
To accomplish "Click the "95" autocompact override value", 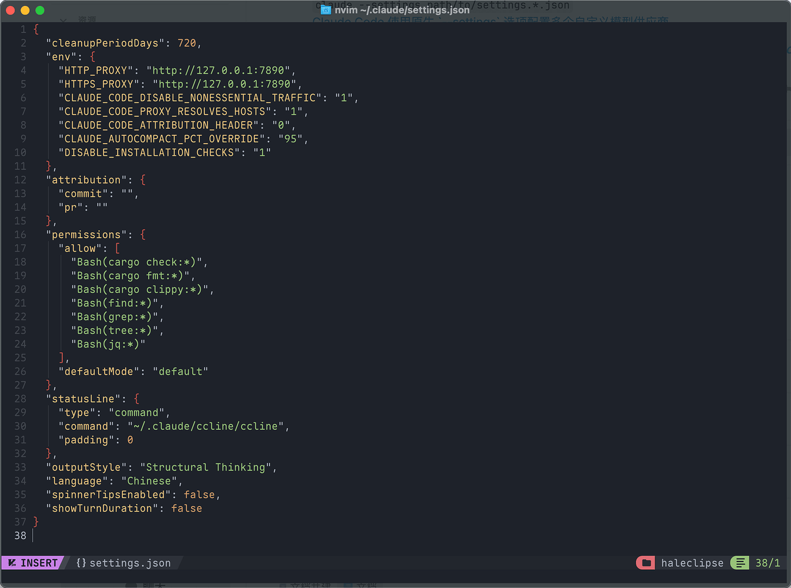I will [x=290, y=139].
